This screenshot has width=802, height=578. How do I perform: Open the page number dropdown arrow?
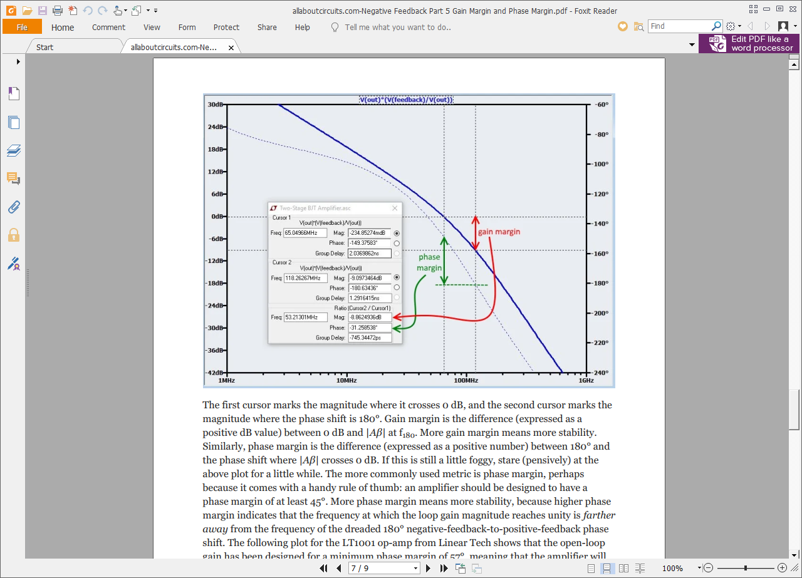[x=415, y=568]
